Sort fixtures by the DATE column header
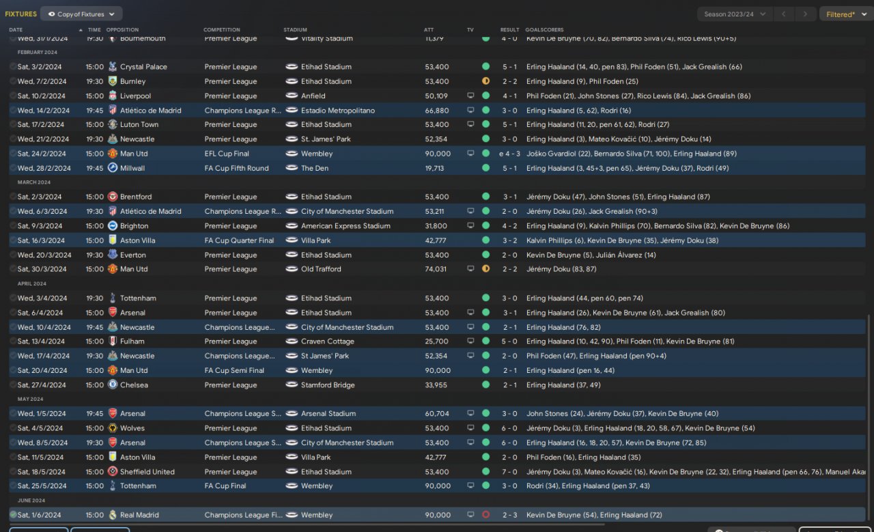874x532 pixels. [x=16, y=30]
